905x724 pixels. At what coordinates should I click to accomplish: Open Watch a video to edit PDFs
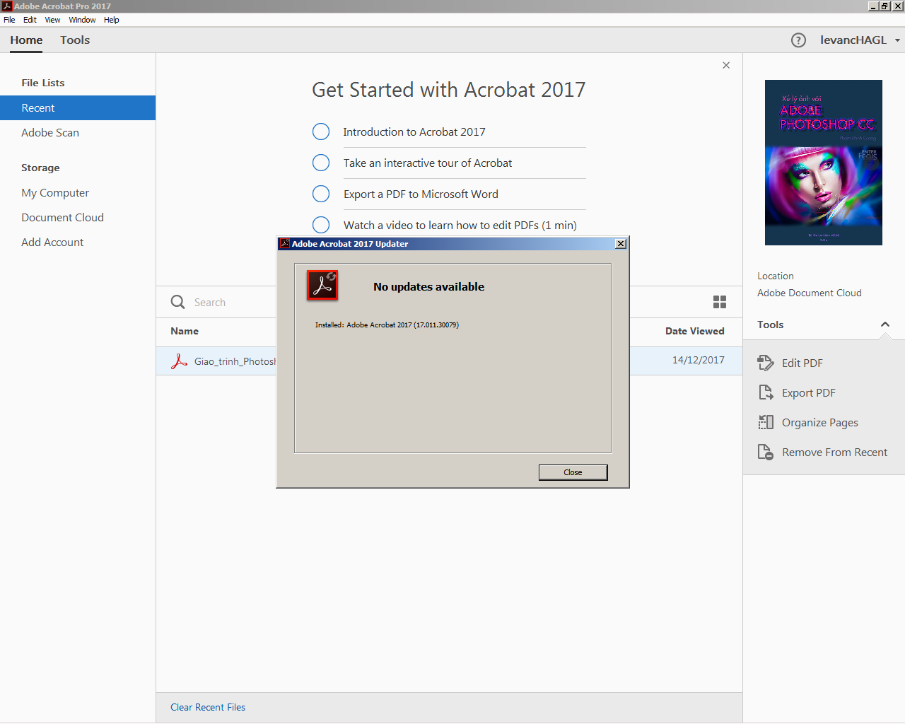tap(460, 225)
